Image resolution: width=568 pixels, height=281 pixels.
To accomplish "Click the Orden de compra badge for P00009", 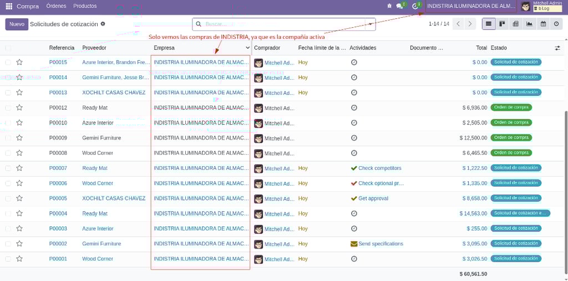I will pyautogui.click(x=511, y=137).
